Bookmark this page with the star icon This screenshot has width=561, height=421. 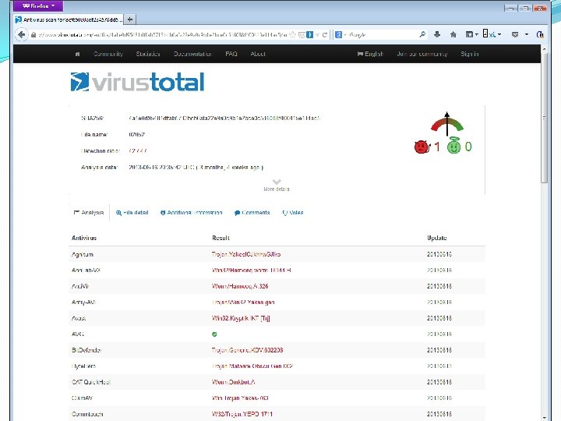[292, 35]
